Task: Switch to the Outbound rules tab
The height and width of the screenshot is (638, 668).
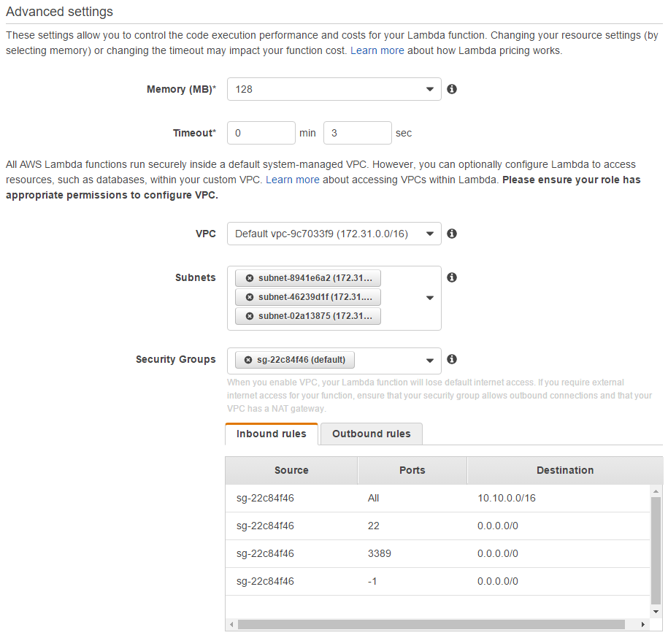Action: point(371,434)
